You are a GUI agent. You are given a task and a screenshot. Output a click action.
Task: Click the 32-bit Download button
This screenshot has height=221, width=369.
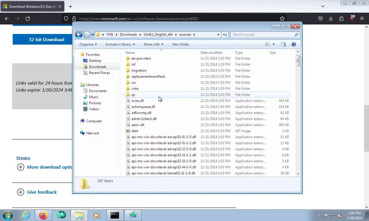[x=46, y=39]
